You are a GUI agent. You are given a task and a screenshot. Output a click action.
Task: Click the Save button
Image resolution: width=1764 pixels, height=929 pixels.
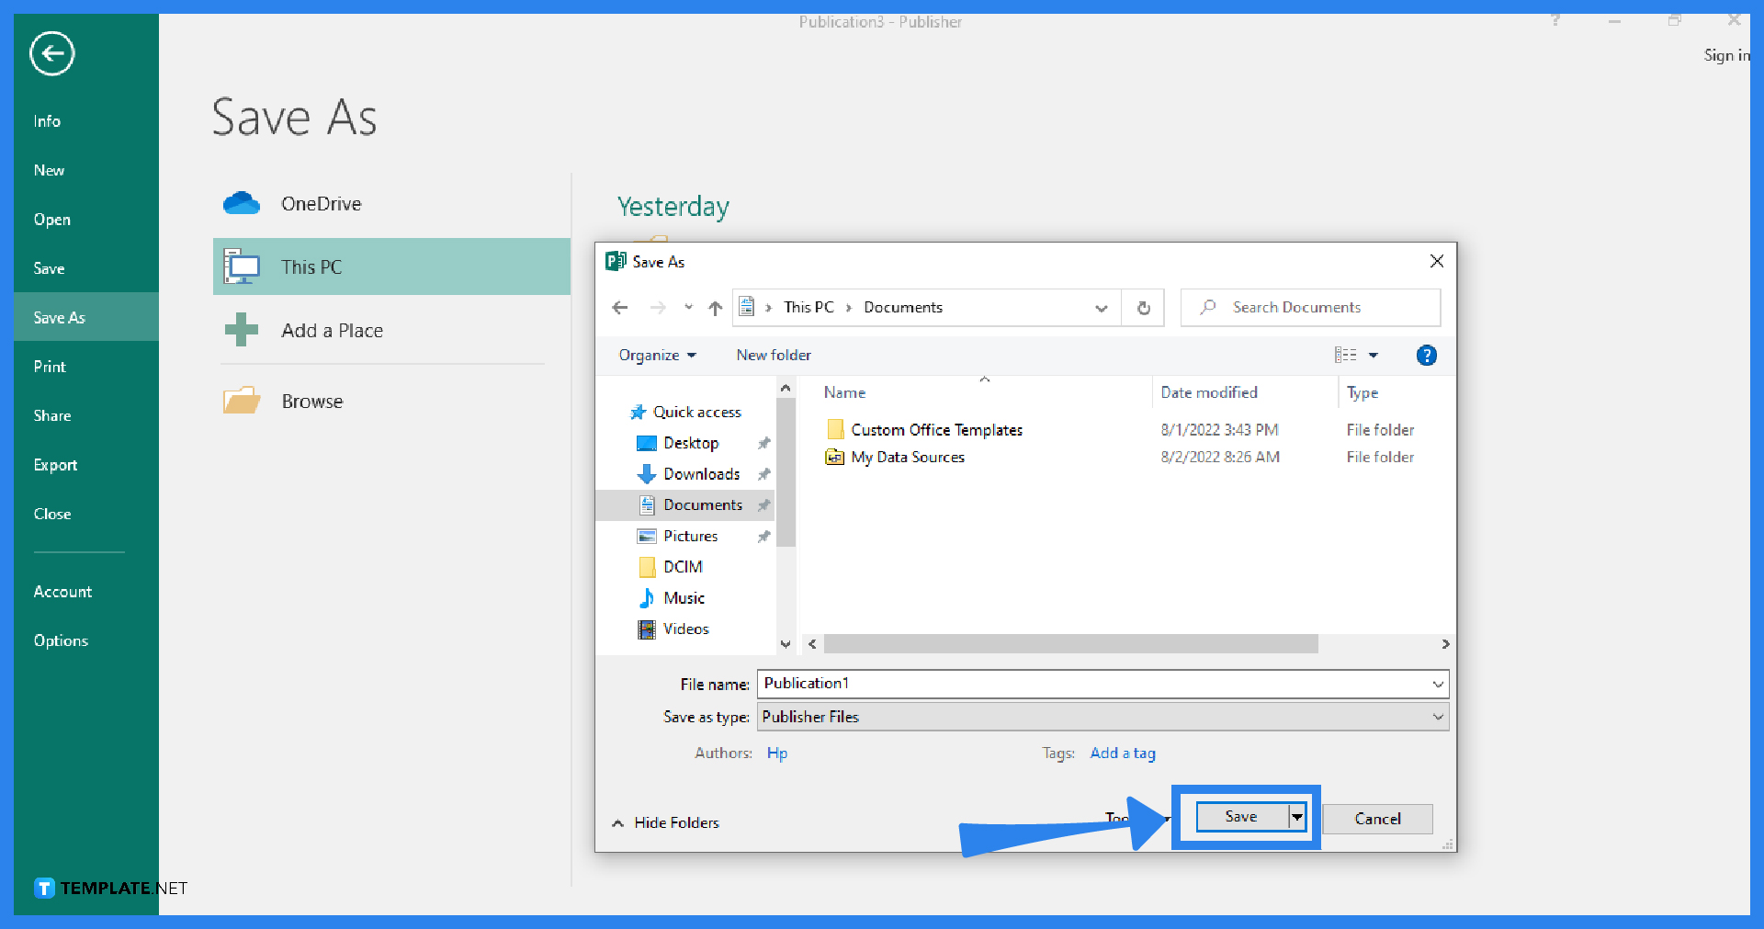(x=1240, y=817)
